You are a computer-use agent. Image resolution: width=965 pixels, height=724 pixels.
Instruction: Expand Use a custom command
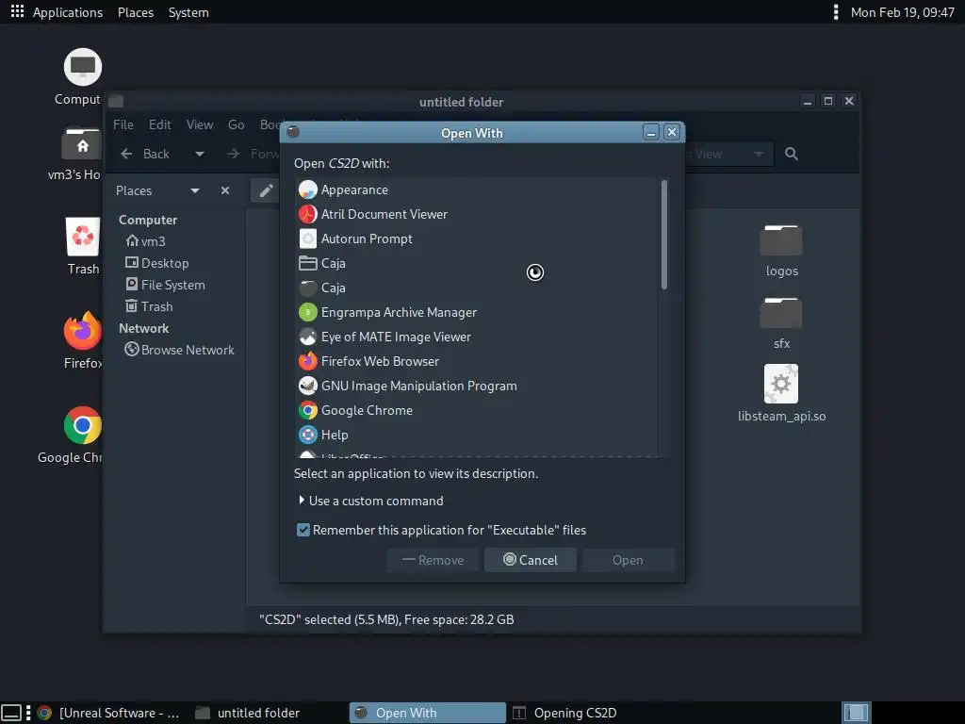pyautogui.click(x=369, y=501)
